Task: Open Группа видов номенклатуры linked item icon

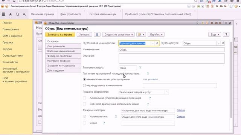Action: pyautogui.click(x=157, y=43)
